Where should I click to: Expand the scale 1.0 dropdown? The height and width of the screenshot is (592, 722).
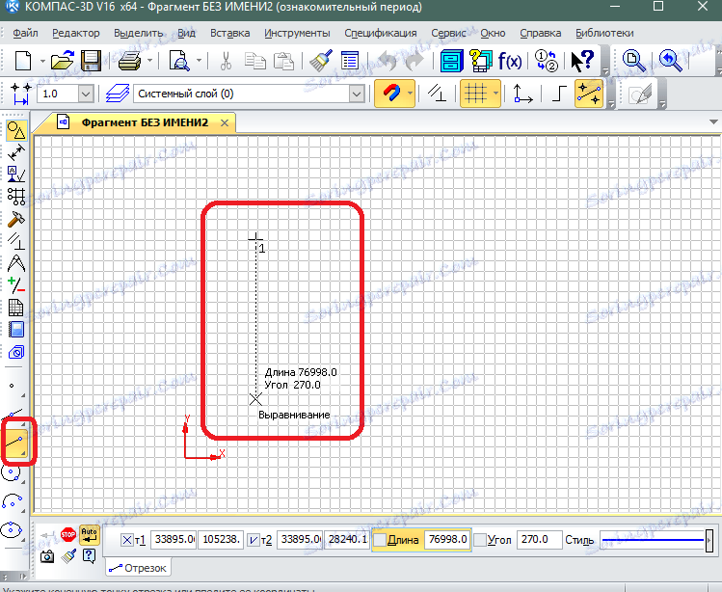point(85,94)
